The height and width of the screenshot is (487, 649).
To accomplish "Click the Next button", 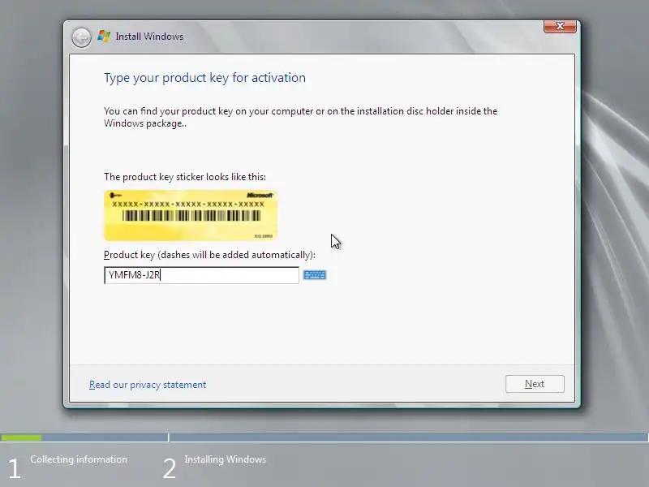I will (535, 384).
